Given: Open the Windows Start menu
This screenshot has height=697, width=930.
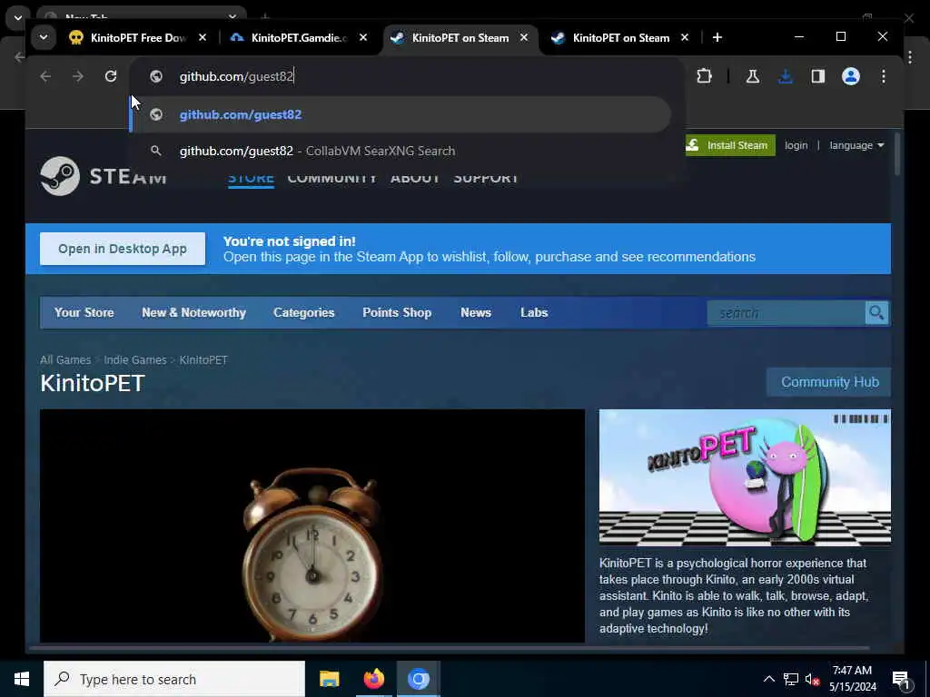Looking at the screenshot, I should point(22,679).
